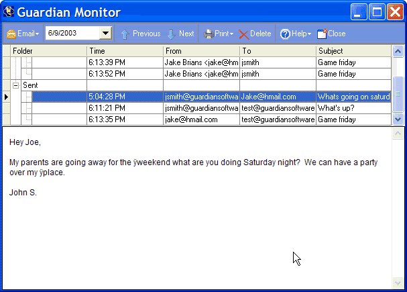Click the red X Delete icon
Screen dimensions: 407x292
243,34
